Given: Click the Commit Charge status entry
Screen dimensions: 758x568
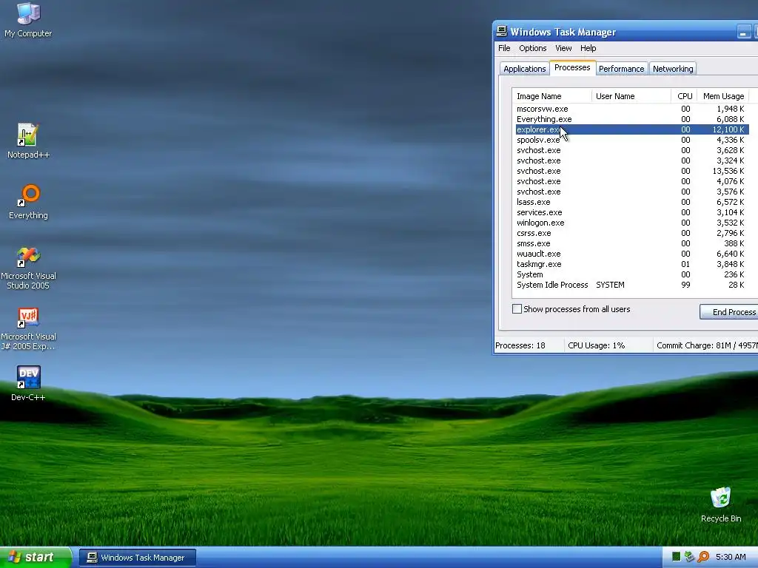Looking at the screenshot, I should tap(705, 345).
